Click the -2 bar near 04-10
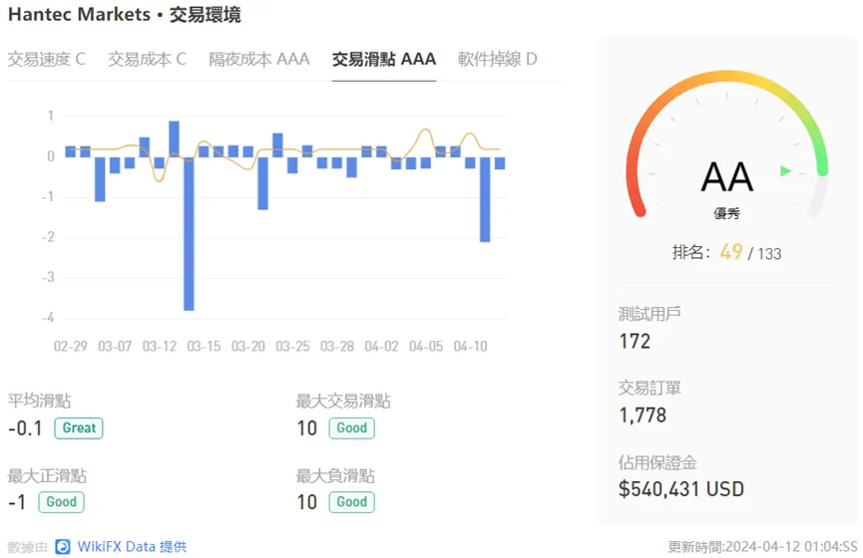Image resolution: width=863 pixels, height=558 pixels. [485, 199]
